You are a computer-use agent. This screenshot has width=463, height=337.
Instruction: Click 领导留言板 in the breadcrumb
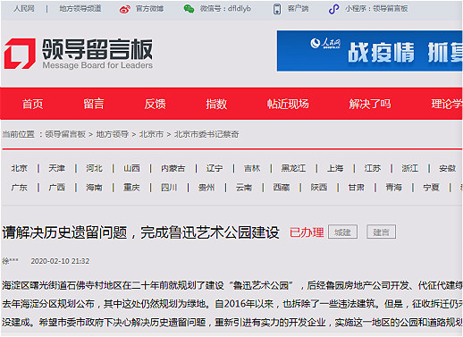pyautogui.click(x=65, y=134)
